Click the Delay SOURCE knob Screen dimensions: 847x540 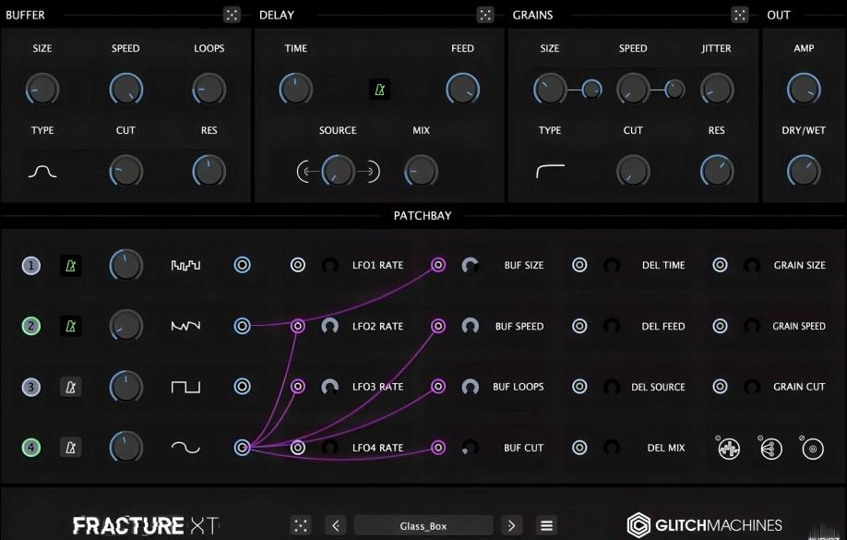338,172
